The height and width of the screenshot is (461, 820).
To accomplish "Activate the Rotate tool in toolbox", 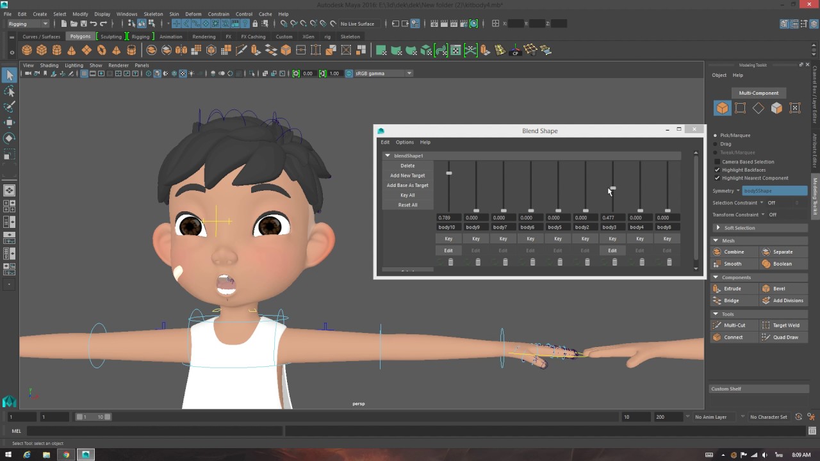I will pos(9,138).
